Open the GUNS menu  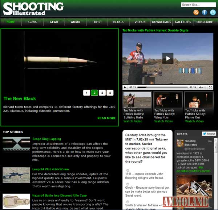(32, 22)
